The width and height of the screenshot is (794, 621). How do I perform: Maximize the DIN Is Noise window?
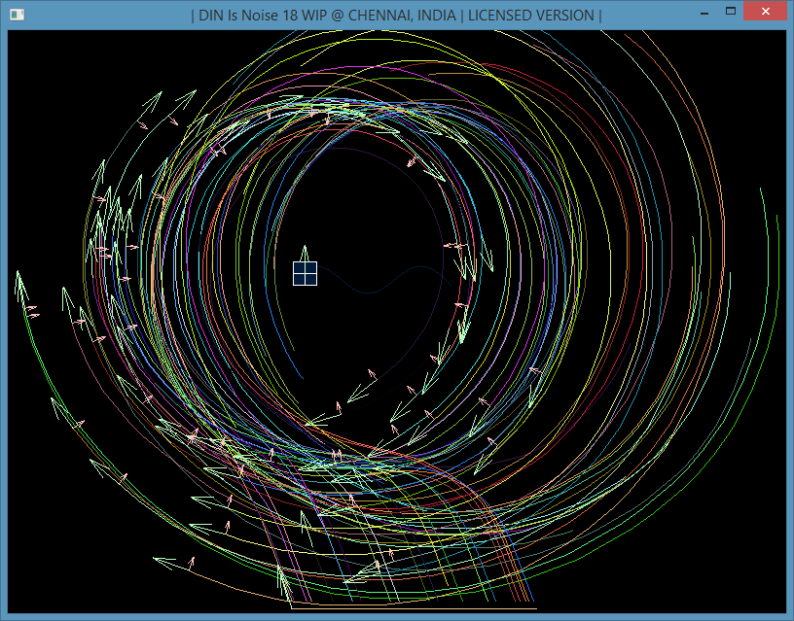coord(730,11)
